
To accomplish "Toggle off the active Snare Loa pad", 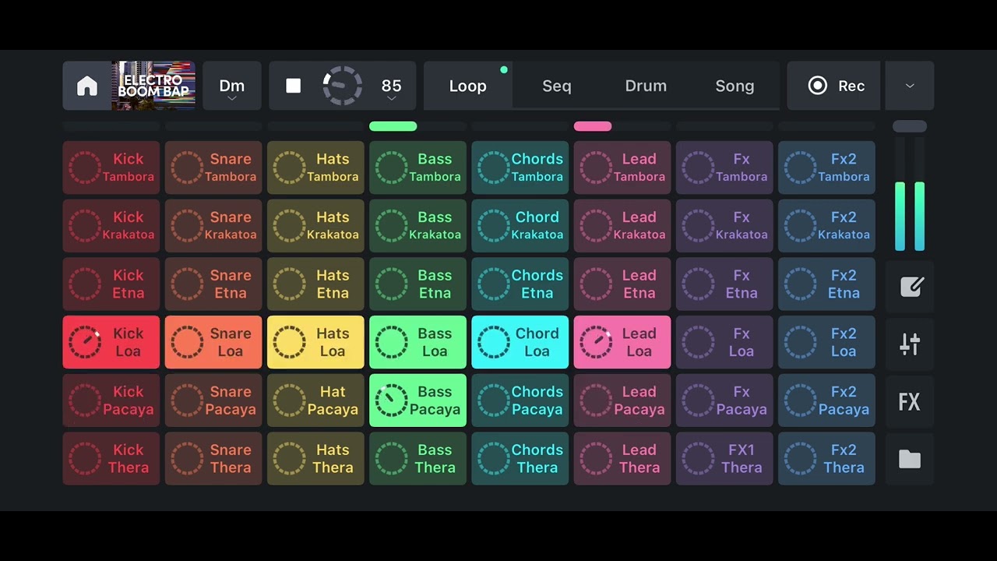I will coord(213,342).
